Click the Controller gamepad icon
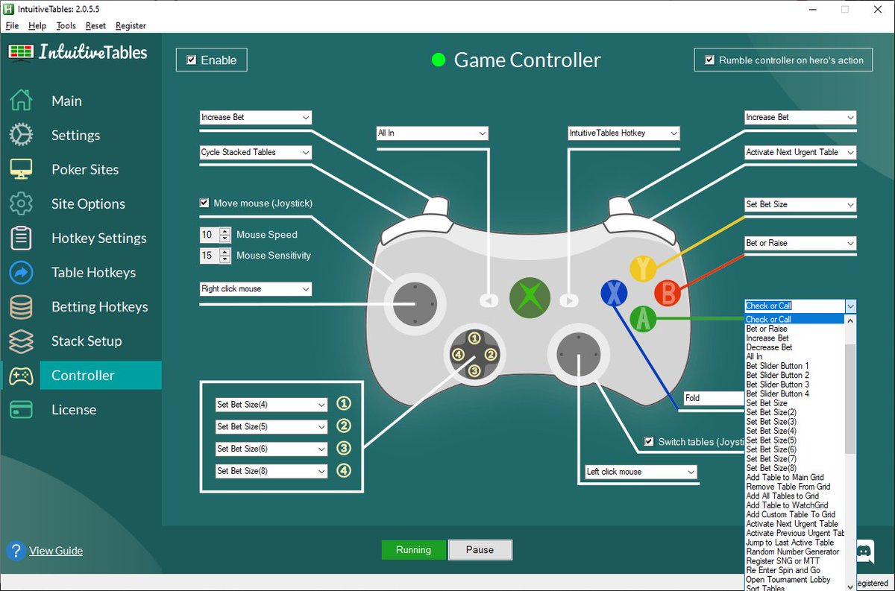This screenshot has height=591, width=895. point(21,376)
